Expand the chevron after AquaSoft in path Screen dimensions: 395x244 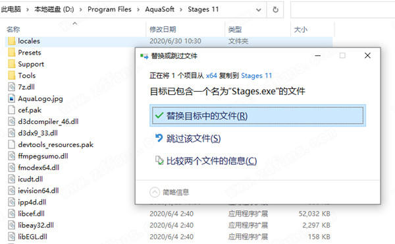181,10
